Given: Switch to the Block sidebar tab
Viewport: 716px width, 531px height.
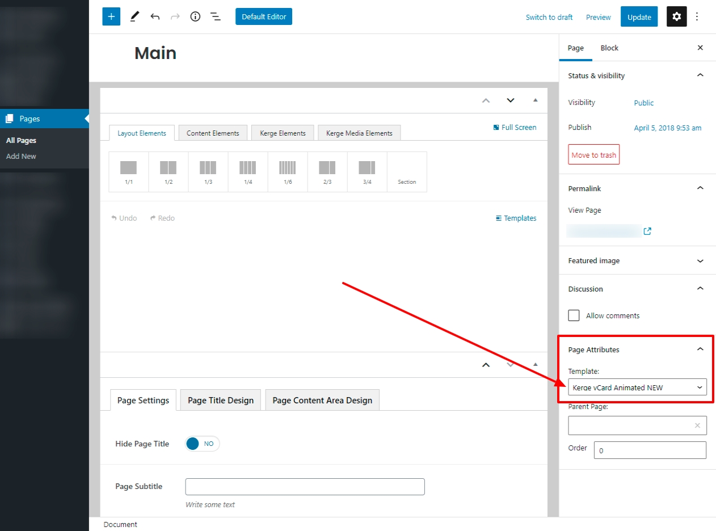Looking at the screenshot, I should tap(609, 48).
